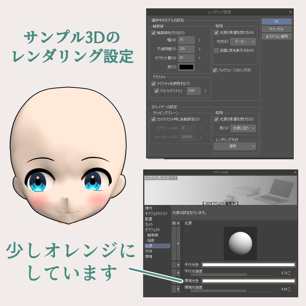Image resolution: width=306 pixels, height=306 pixels.
Task: Open the レンダリング方式 通常 dropdown
Action: click(x=235, y=146)
